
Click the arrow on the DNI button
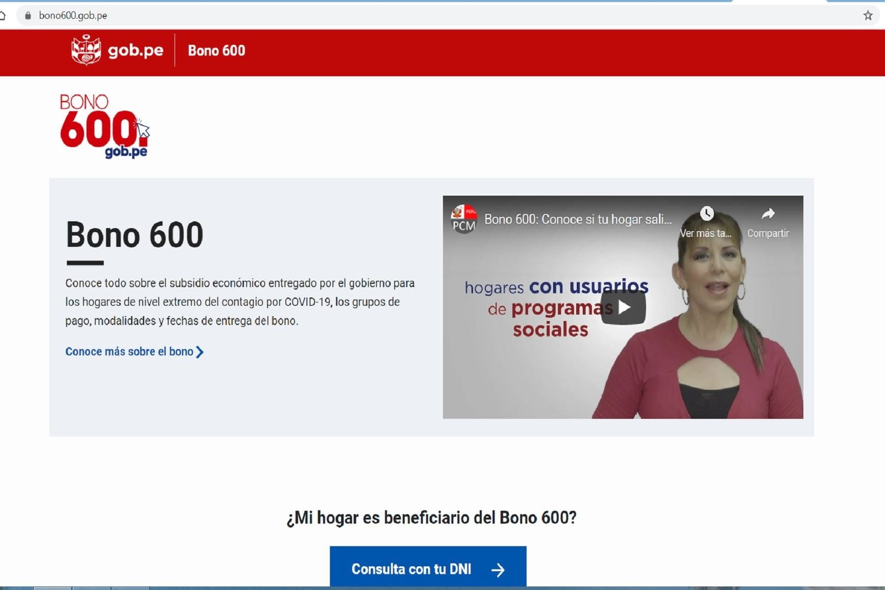(498, 570)
